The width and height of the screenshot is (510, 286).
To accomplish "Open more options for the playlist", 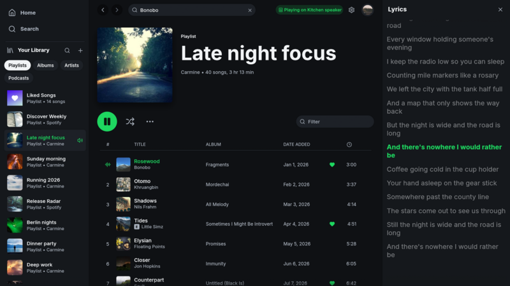I will 150,121.
